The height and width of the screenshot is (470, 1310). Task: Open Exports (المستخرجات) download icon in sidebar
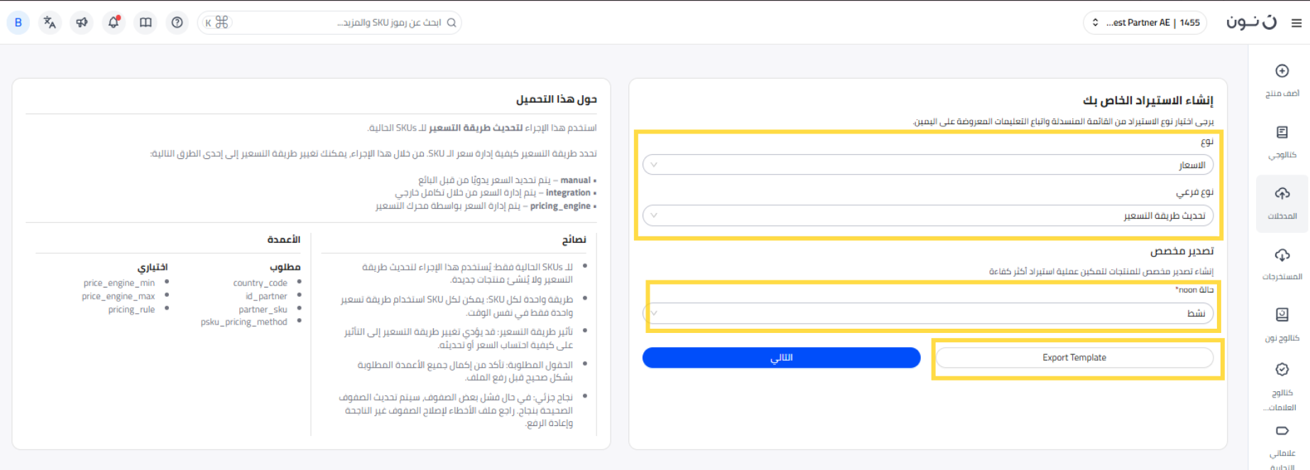tap(1282, 255)
